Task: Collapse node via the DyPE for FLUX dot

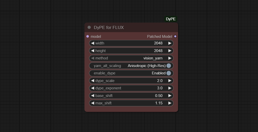Action: [89, 27]
